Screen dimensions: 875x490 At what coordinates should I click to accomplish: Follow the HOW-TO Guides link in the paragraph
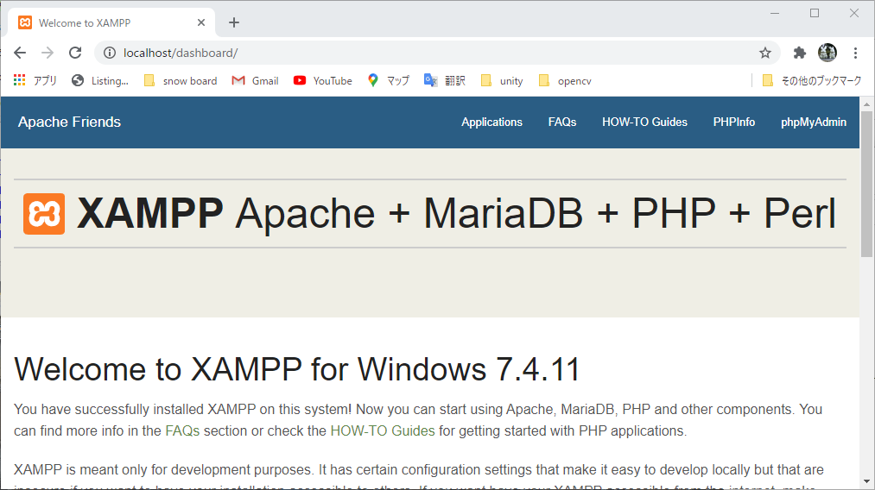coord(382,430)
